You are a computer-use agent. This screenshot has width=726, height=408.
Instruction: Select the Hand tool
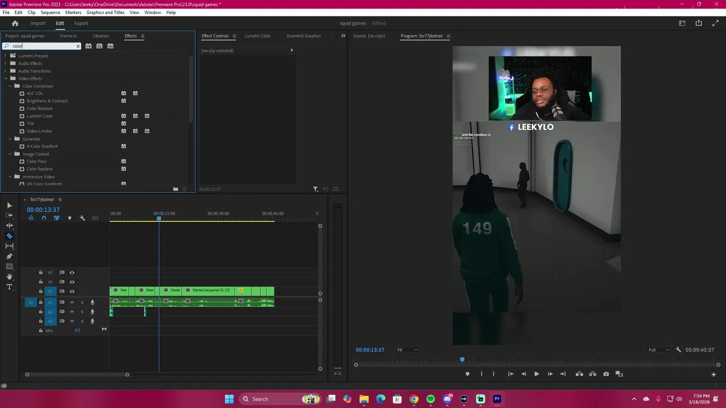click(x=9, y=277)
